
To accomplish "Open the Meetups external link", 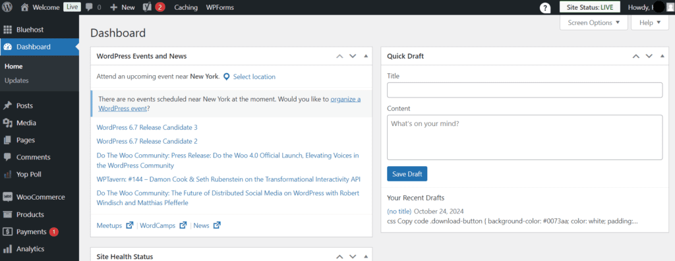I will coord(115,225).
